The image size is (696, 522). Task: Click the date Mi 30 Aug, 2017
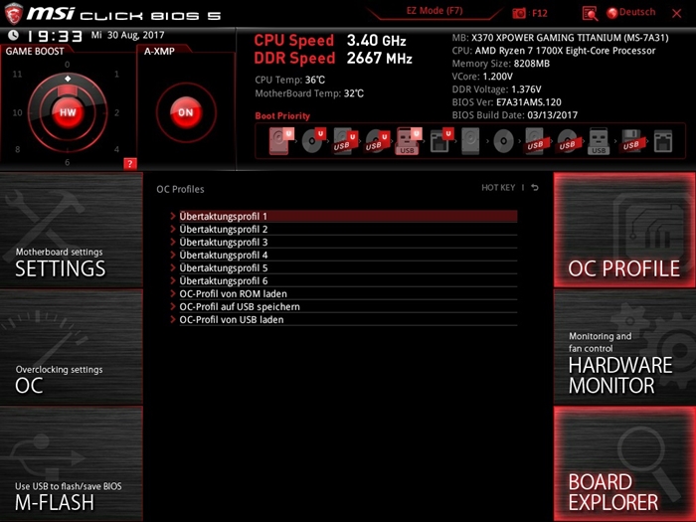coord(128,35)
